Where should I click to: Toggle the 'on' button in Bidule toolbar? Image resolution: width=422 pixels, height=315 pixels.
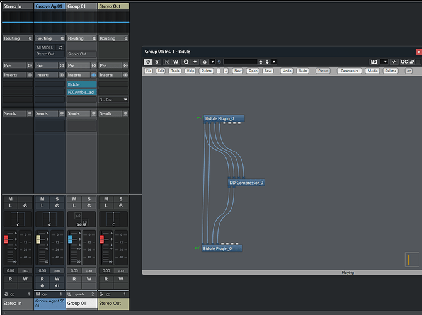tap(409, 71)
